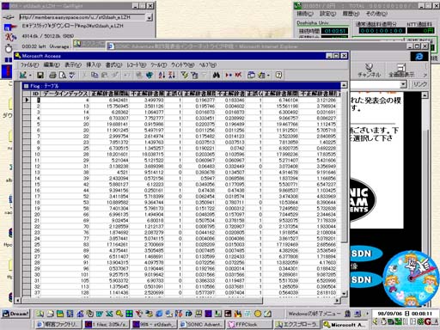440x330 pixels.
Task: Switch to 98% - at2dash taskbar button
Action: click(155, 325)
